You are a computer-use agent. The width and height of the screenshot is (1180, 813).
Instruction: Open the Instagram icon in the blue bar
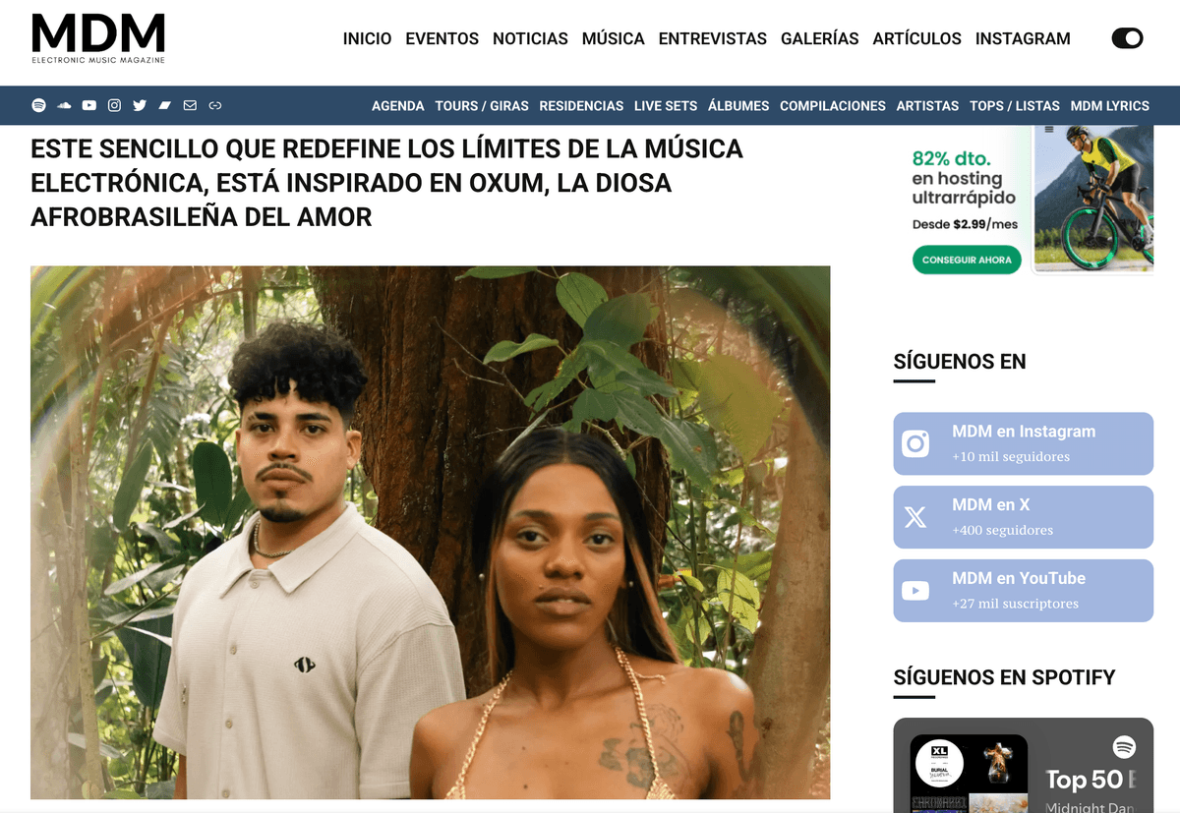pos(115,105)
